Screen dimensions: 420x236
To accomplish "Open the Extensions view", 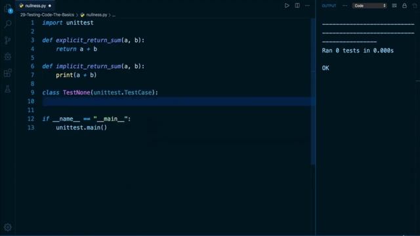I will point(8,73).
